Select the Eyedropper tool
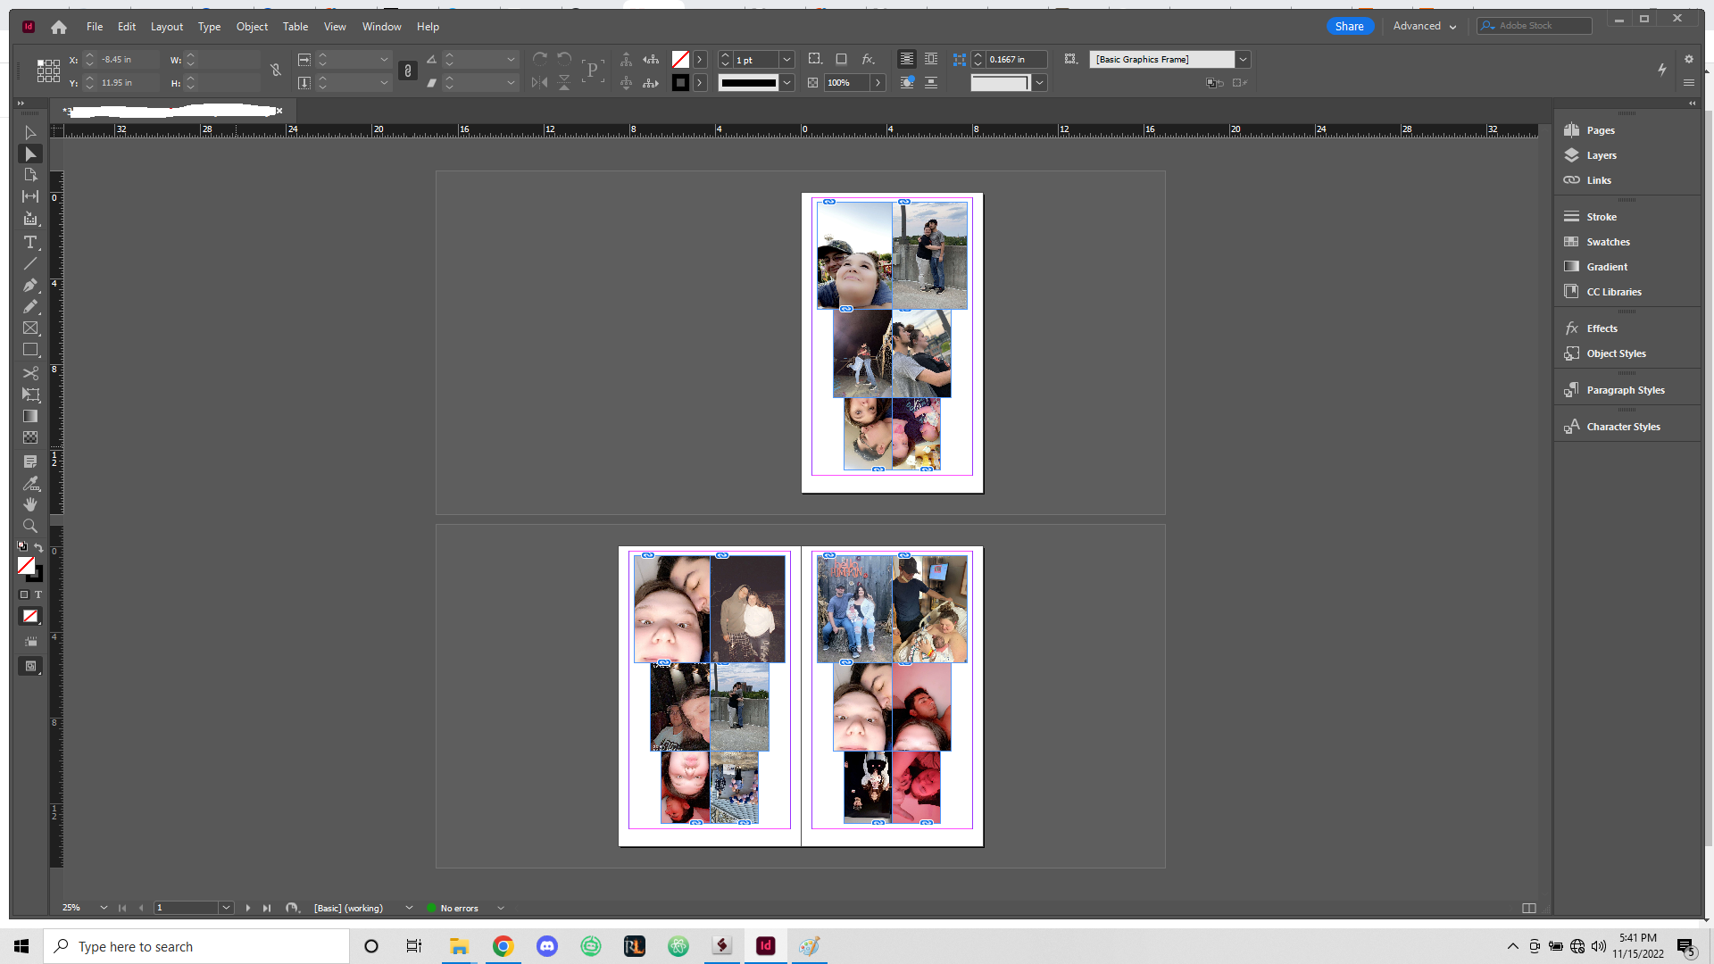This screenshot has height=964, width=1714. (x=30, y=483)
